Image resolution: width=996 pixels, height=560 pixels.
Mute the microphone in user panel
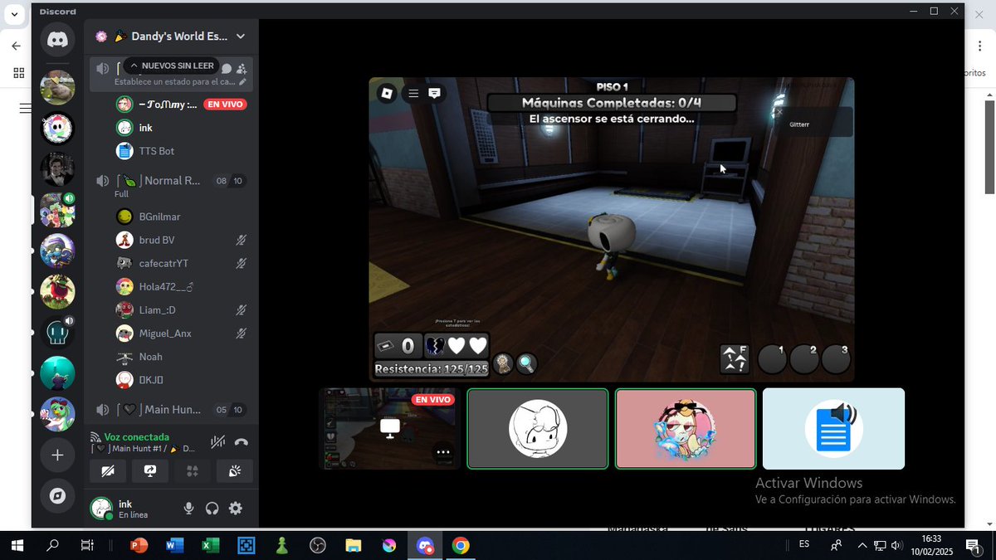(189, 508)
